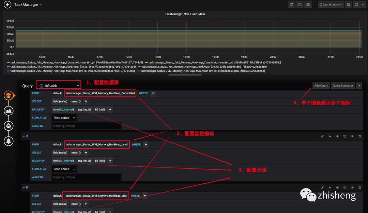Select the Queries tab database icon

tap(9, 95)
